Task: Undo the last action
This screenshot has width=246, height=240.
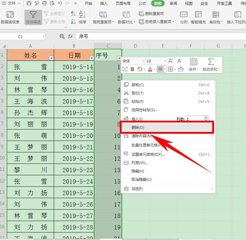Action: pos(60,3)
